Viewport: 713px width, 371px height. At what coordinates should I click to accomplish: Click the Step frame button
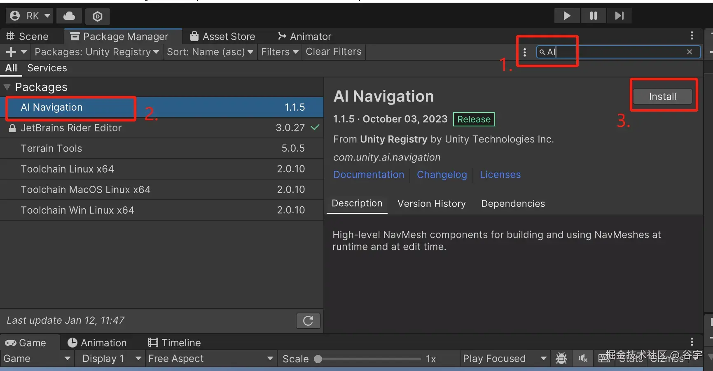coord(619,16)
